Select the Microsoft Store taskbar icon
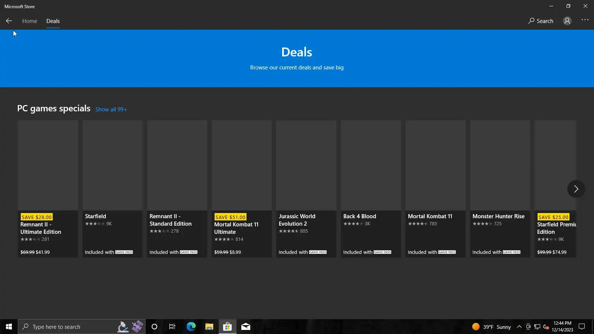Viewport: 594px width, 334px height. (x=227, y=327)
